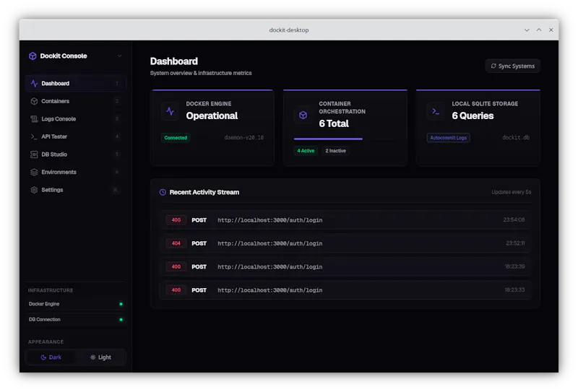Click the 4 Active badge

[x=306, y=151]
